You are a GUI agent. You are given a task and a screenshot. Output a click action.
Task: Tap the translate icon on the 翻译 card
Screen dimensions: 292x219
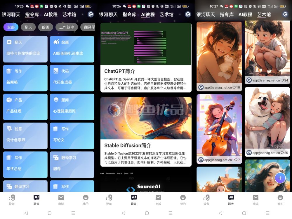tap(56, 158)
